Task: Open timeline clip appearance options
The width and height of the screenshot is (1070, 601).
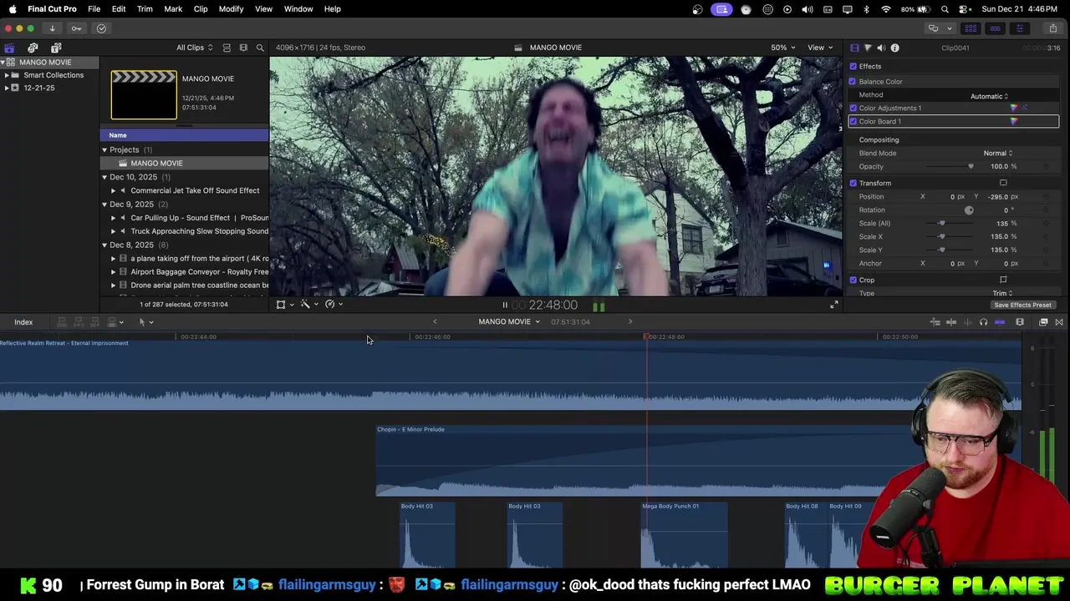Action: (1020, 322)
